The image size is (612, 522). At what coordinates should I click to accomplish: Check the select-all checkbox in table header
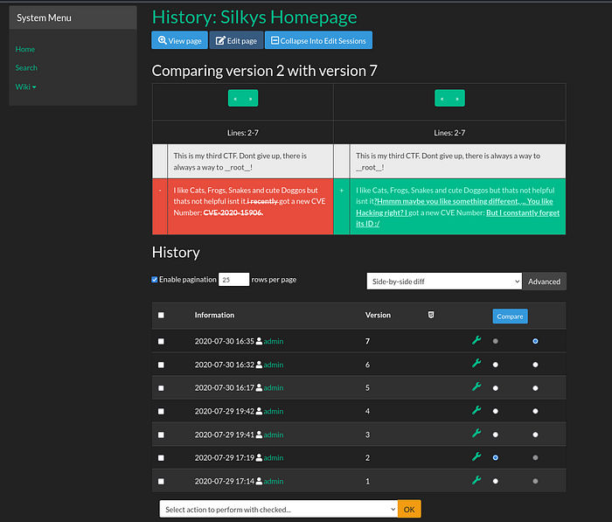(161, 316)
